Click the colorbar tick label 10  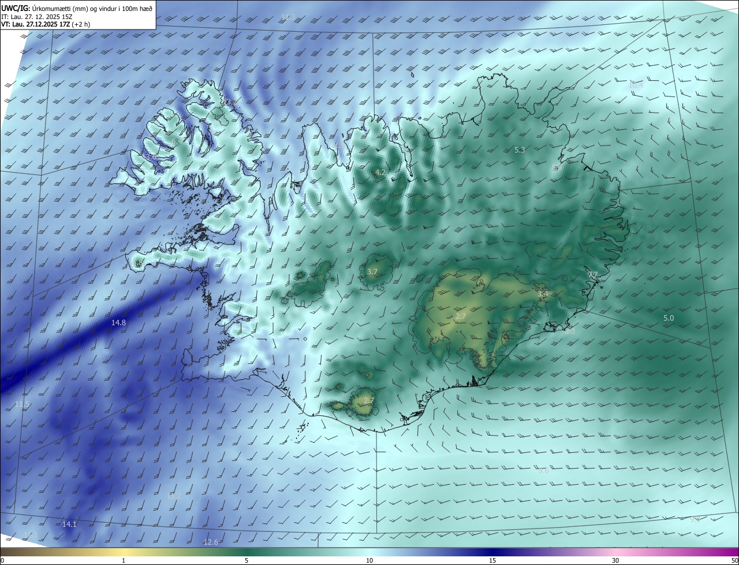click(369, 560)
